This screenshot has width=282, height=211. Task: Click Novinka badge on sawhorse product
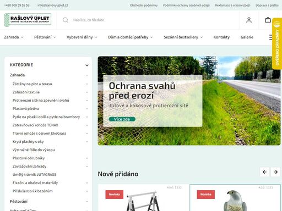tap(114, 195)
